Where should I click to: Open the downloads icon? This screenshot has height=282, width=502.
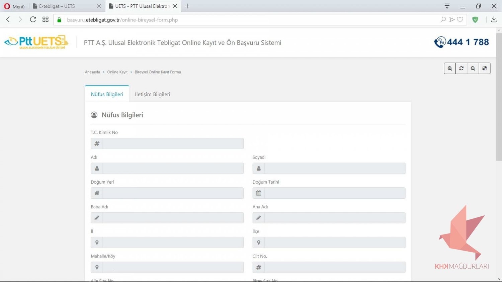click(494, 19)
